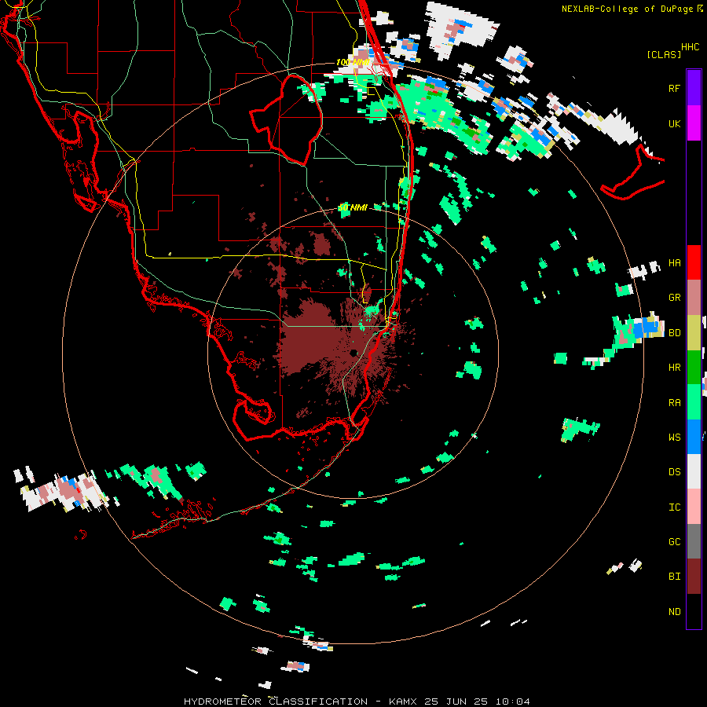
Task: Click the [CLAS] units label
Action: pos(664,54)
